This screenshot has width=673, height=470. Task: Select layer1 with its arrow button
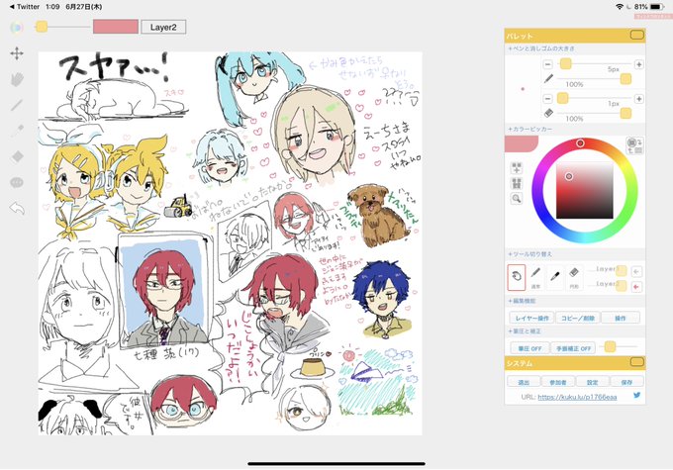point(636,271)
